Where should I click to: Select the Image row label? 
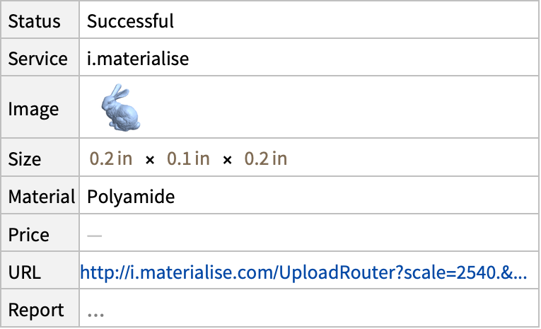[x=33, y=110]
